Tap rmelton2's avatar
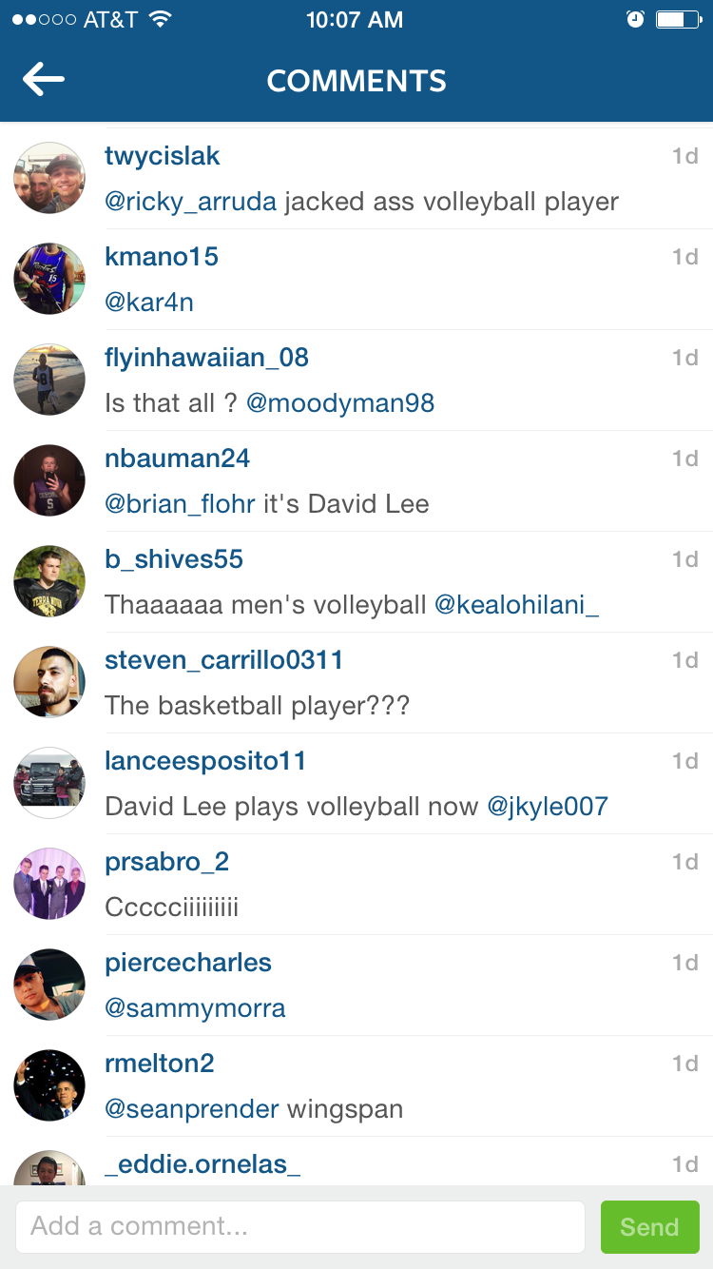Image resolution: width=713 pixels, height=1269 pixels. [x=49, y=1085]
